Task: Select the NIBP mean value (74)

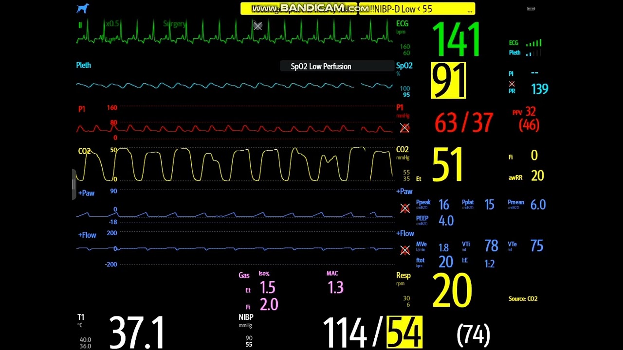Action: click(x=473, y=335)
